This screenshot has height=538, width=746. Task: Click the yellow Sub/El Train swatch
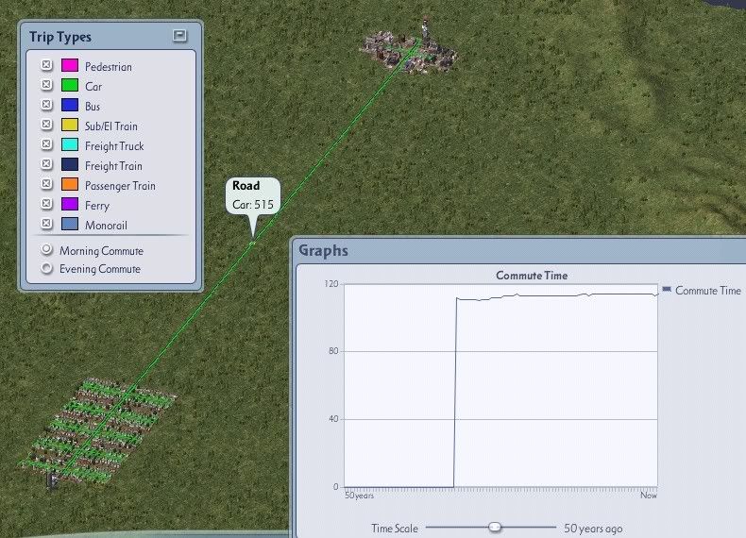(x=70, y=125)
